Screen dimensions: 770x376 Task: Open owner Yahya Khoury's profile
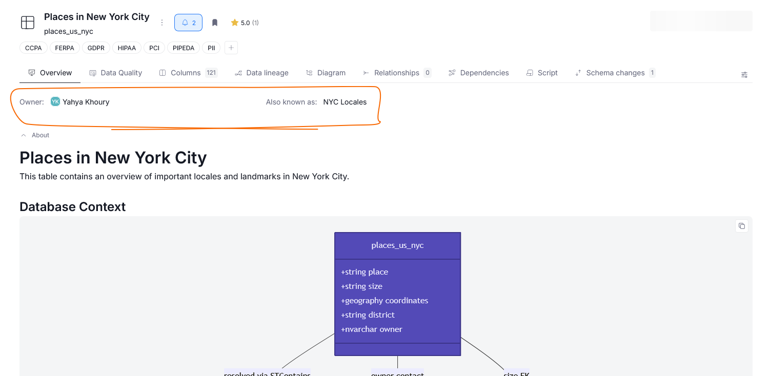click(x=86, y=102)
